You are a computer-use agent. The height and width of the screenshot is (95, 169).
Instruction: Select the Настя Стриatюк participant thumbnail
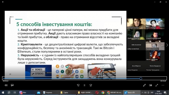pos(155,55)
